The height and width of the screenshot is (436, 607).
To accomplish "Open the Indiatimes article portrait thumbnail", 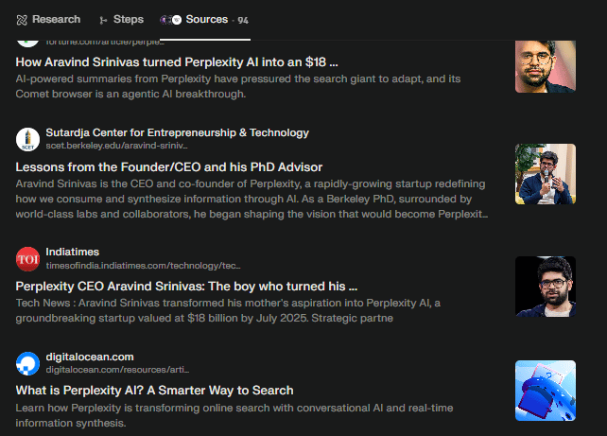I will point(545,287).
